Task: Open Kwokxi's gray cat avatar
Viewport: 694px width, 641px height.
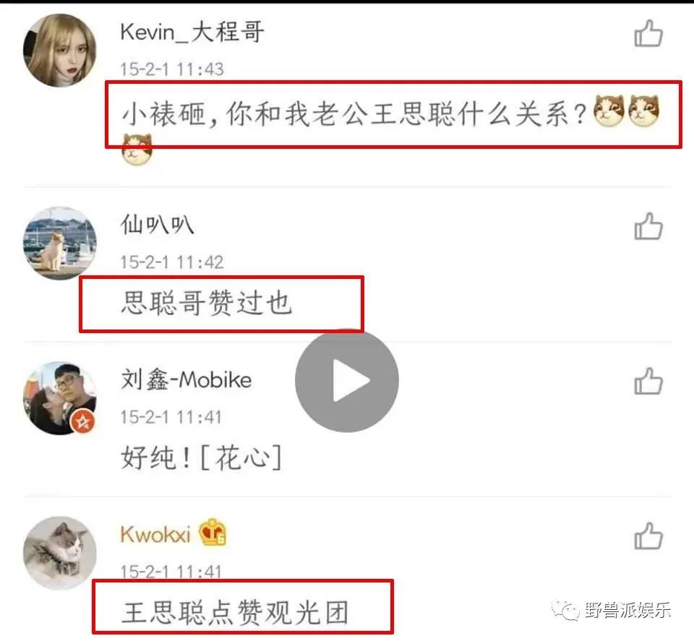Action: (x=60, y=553)
